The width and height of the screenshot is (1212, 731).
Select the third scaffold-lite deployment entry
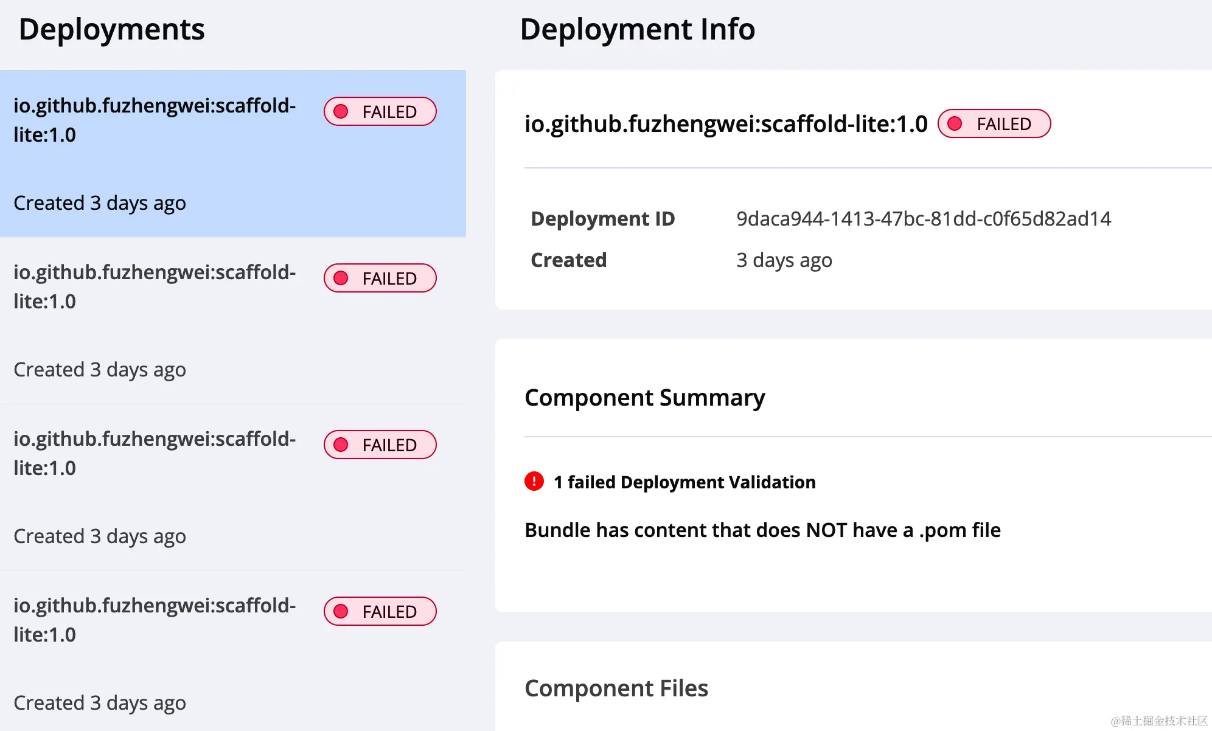tap(155, 453)
